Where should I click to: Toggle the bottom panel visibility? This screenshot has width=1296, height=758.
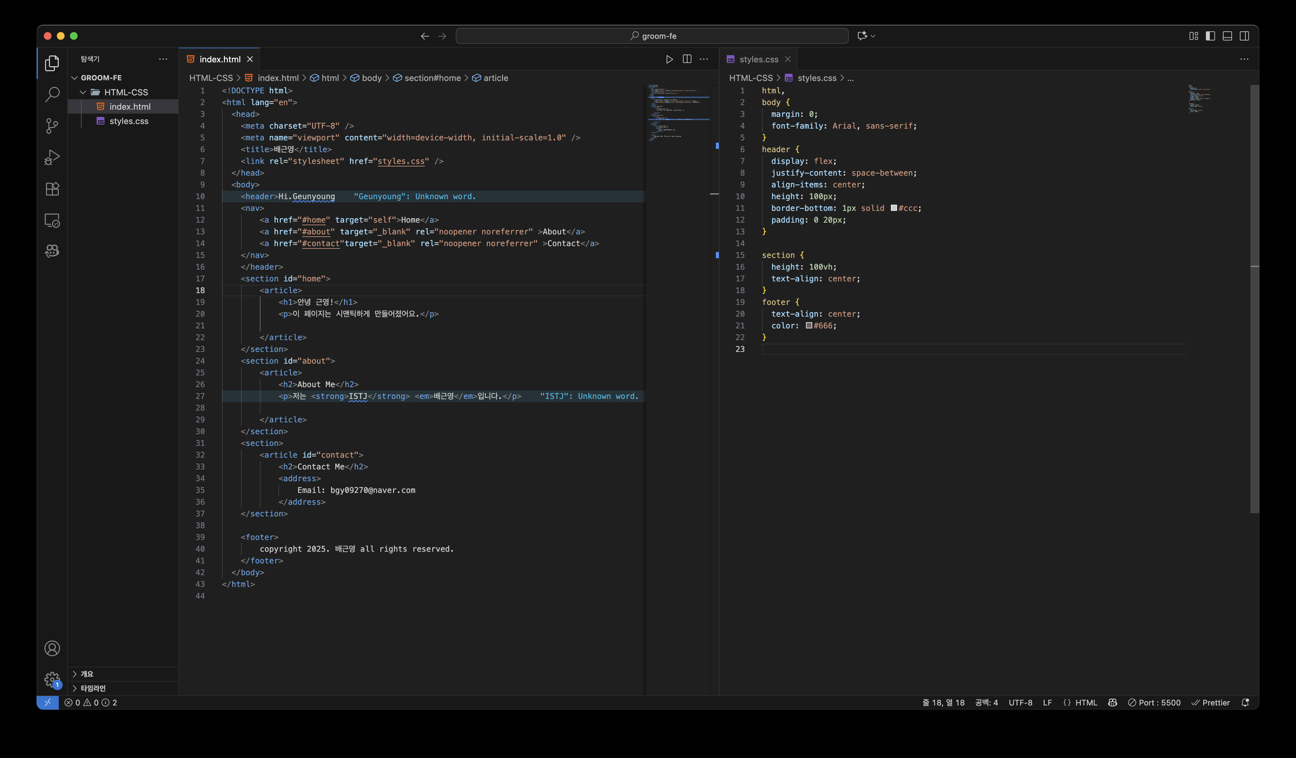pos(1227,36)
